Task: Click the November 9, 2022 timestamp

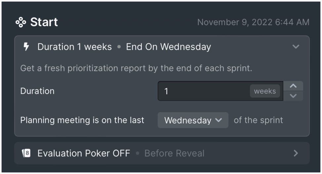Action: 253,22
